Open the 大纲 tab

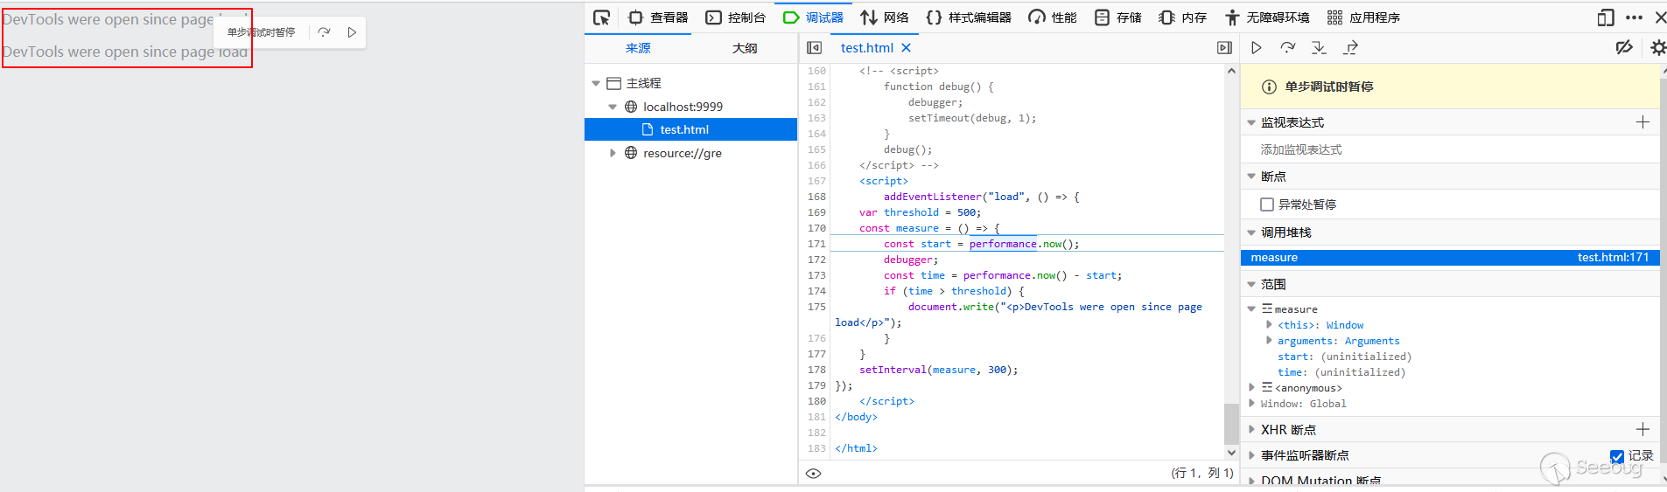[745, 48]
